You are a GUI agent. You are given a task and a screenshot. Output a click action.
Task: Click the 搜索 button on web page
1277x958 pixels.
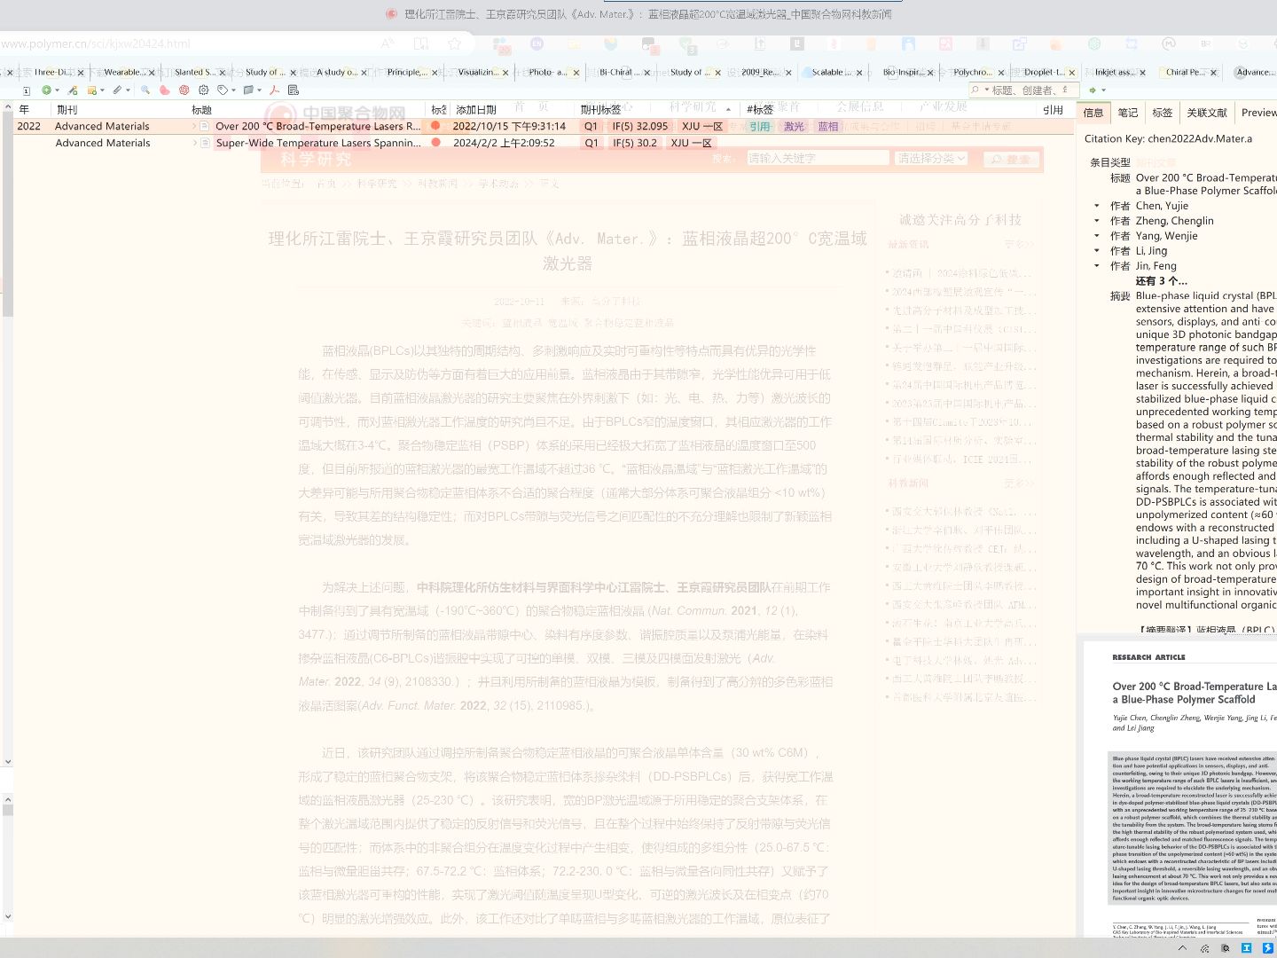pyautogui.click(x=1011, y=159)
